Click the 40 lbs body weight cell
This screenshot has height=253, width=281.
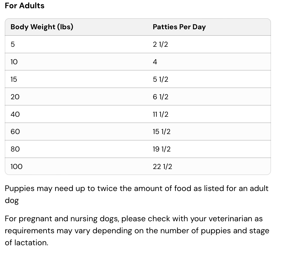(15, 114)
